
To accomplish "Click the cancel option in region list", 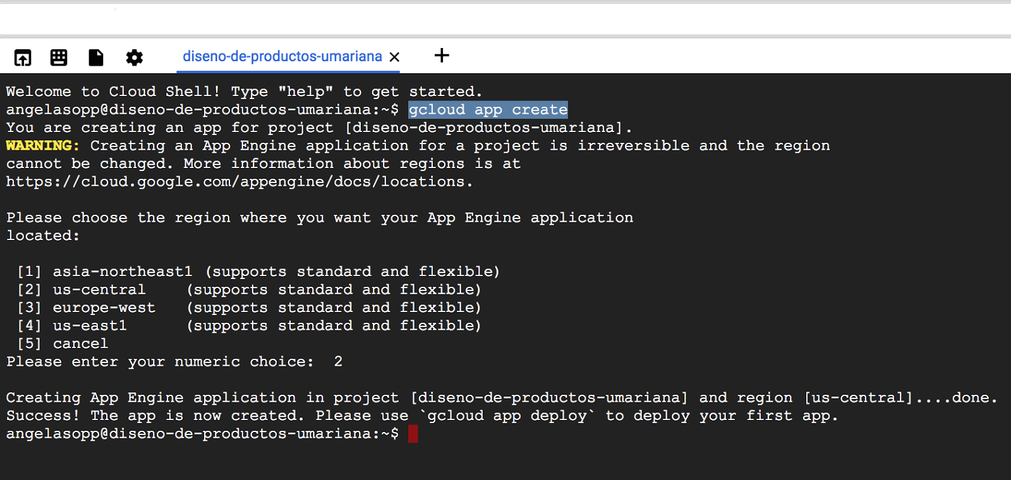I will 80,344.
